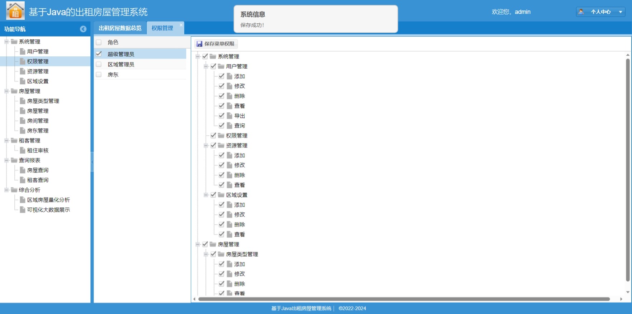Click folder icon of 查询报表 in sidebar
632x314 pixels.
(14, 160)
